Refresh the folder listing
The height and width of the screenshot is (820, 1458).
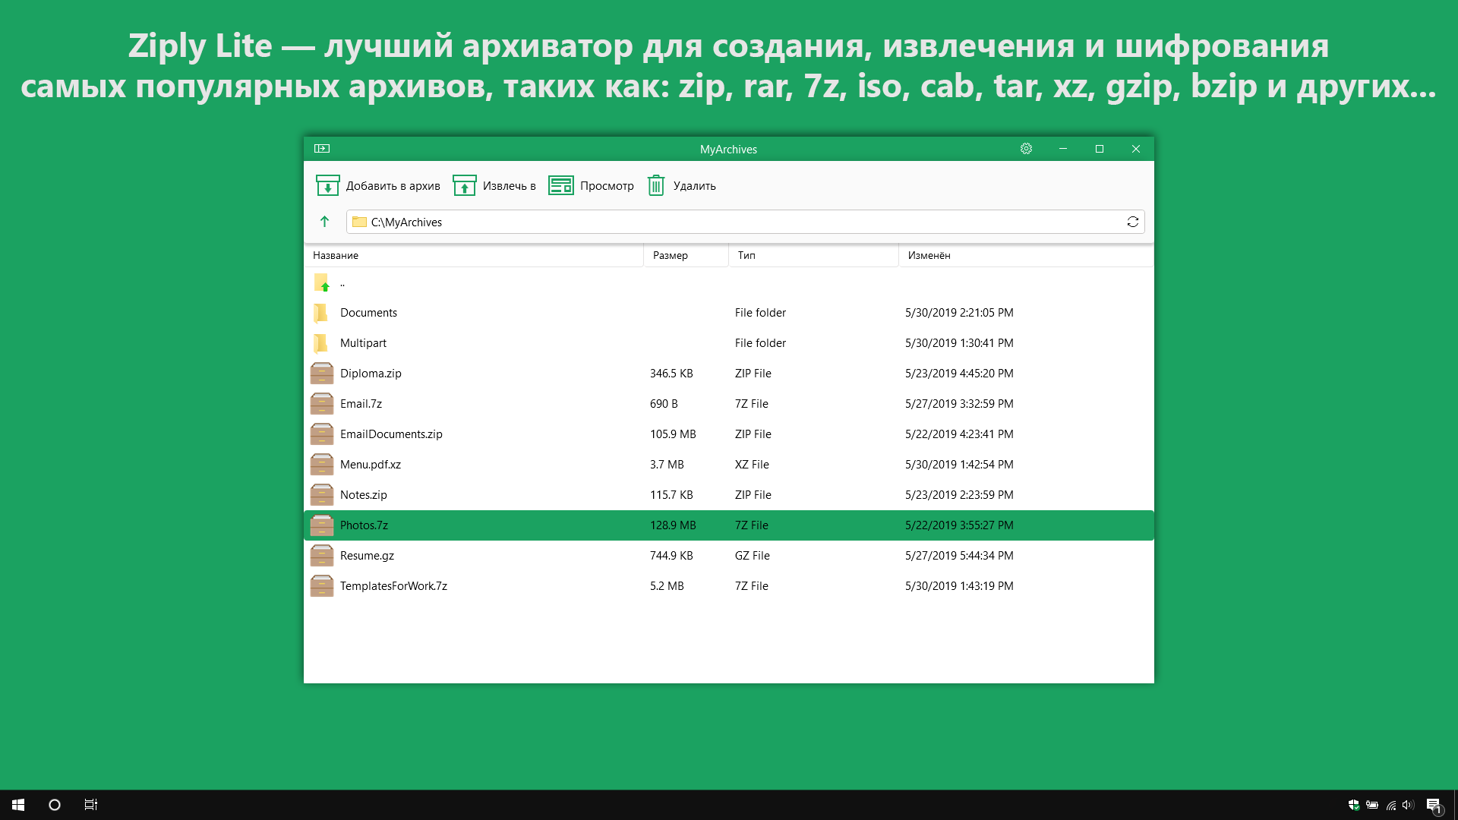(x=1132, y=222)
